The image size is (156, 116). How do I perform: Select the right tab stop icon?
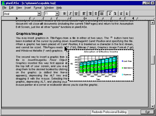[x=115, y=13]
